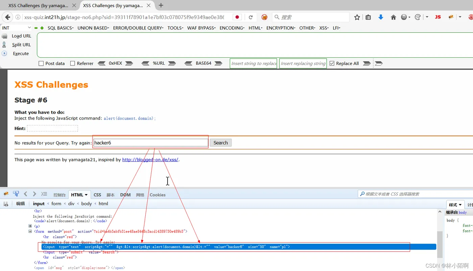The width and height of the screenshot is (473, 271).
Task: Open the XSS menu in HackBar
Action: (x=324, y=28)
